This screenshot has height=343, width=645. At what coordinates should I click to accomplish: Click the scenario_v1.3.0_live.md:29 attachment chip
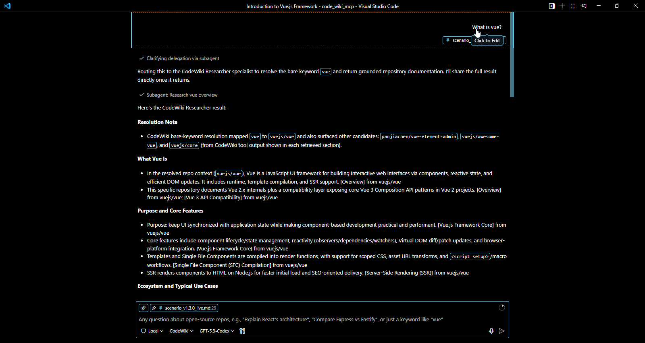coord(184,308)
